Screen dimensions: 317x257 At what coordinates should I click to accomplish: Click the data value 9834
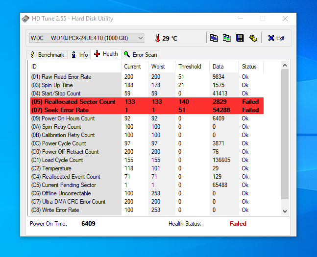pos(219,77)
